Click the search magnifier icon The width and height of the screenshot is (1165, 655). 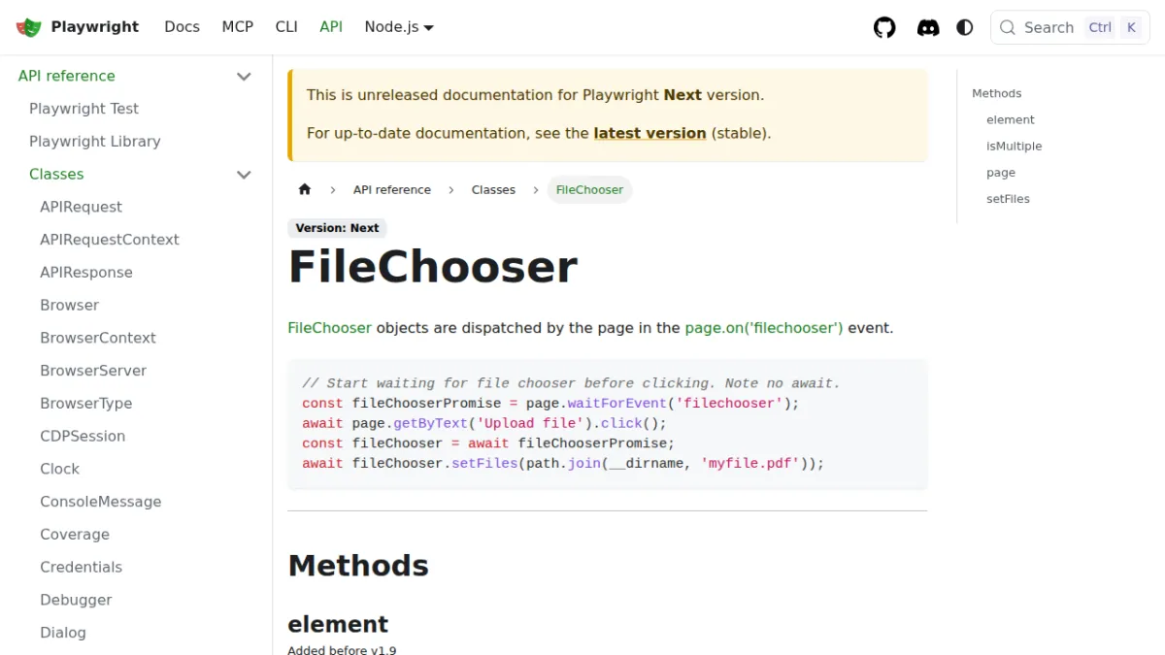pyautogui.click(x=1008, y=27)
